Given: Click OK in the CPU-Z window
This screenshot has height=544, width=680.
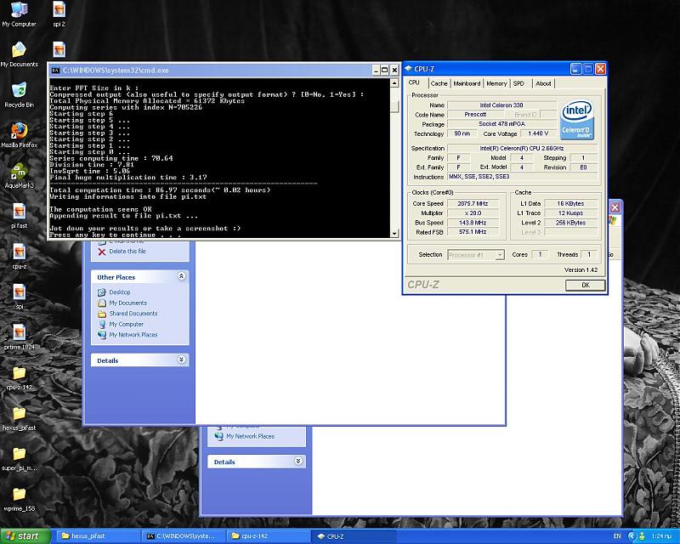Looking at the screenshot, I should [x=586, y=285].
